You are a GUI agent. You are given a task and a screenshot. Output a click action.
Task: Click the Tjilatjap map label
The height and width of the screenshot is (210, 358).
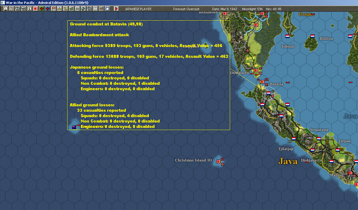click(286, 149)
